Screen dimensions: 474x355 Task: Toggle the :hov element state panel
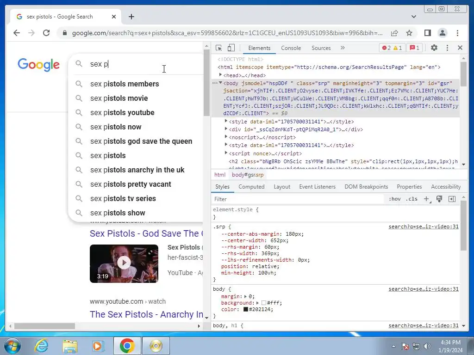coord(394,199)
